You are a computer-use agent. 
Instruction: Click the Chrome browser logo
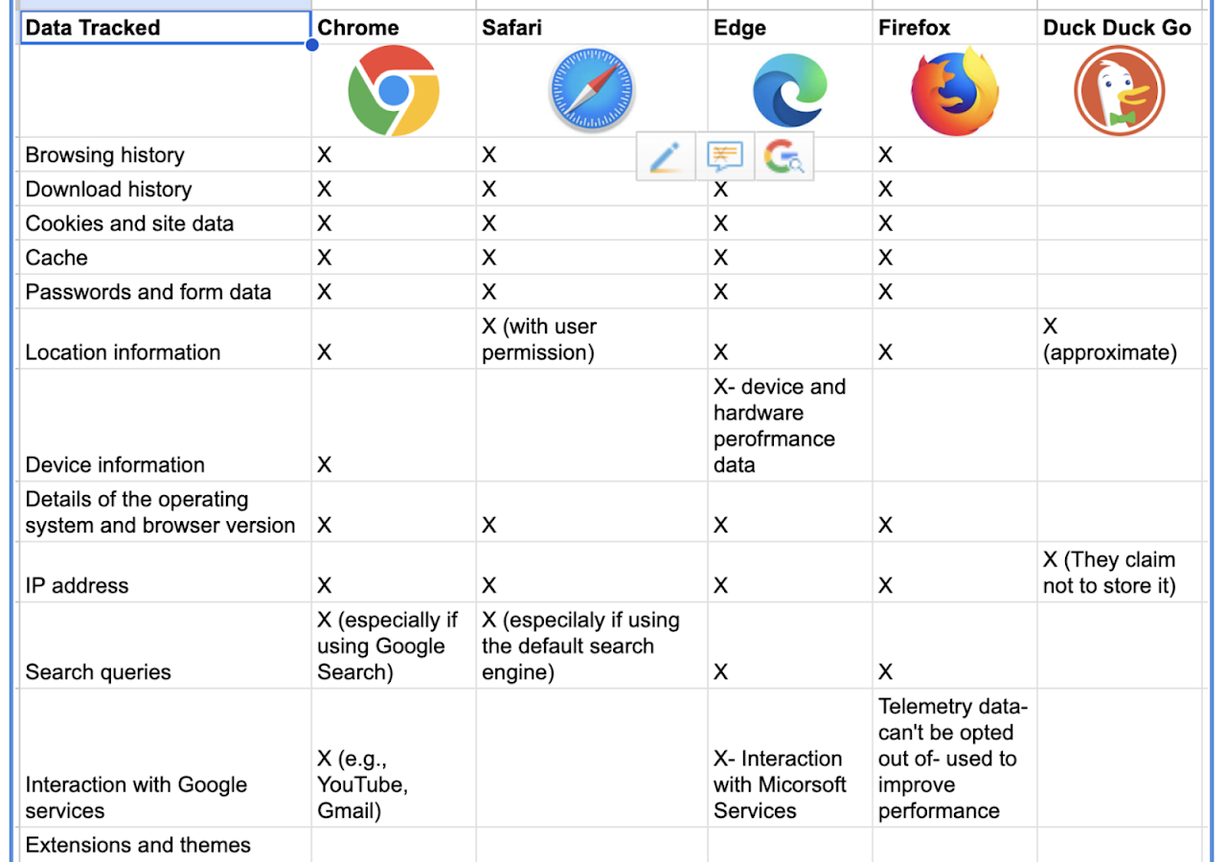(393, 91)
